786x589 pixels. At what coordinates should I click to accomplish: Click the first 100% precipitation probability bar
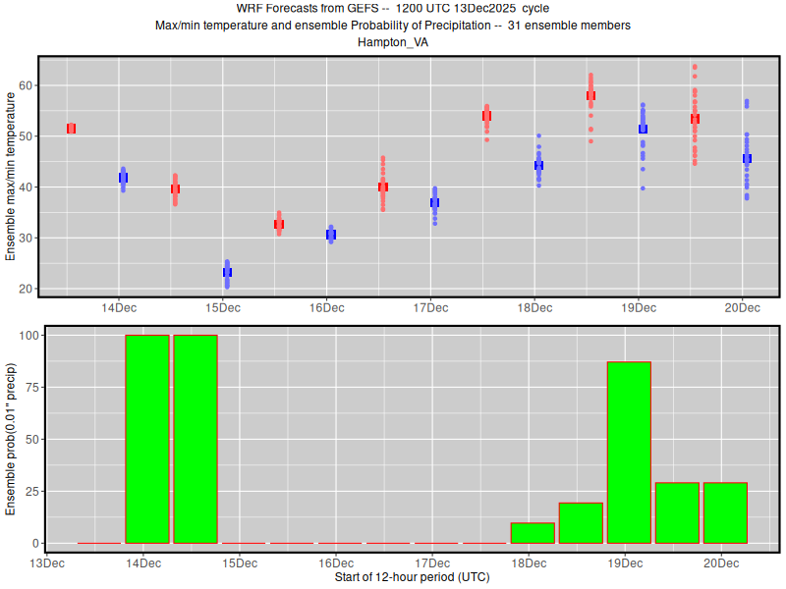coord(147,439)
